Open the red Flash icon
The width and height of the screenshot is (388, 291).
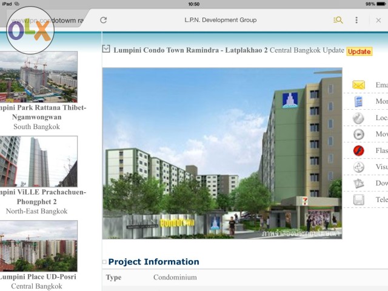(359, 150)
